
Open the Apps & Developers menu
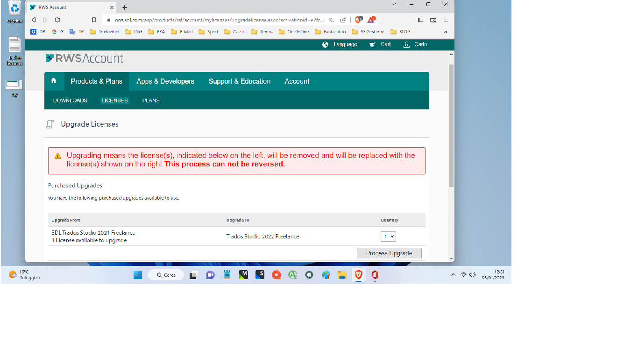(x=165, y=81)
